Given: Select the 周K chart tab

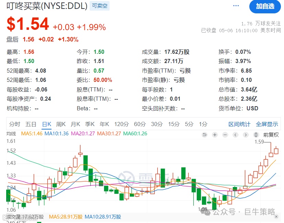Looking at the screenshot, I should point(61,124).
